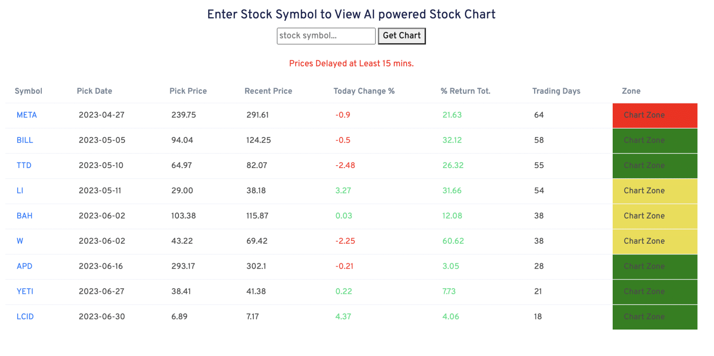Sort by the % Return Tot. header
Screen dimensions: 714x356
465,91
